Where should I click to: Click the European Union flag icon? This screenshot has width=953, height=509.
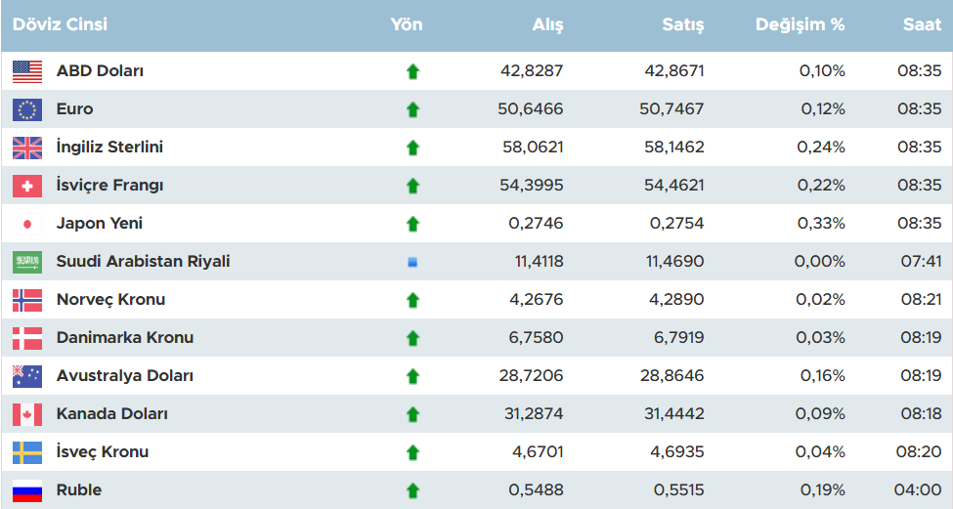click(x=27, y=109)
